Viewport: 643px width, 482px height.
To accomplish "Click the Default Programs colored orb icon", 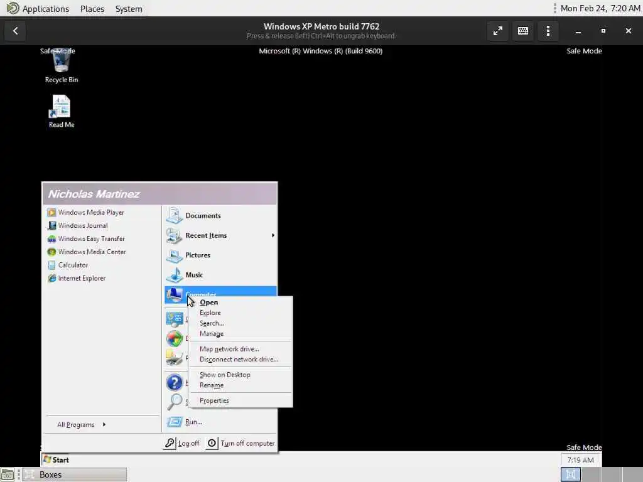I will [x=175, y=338].
